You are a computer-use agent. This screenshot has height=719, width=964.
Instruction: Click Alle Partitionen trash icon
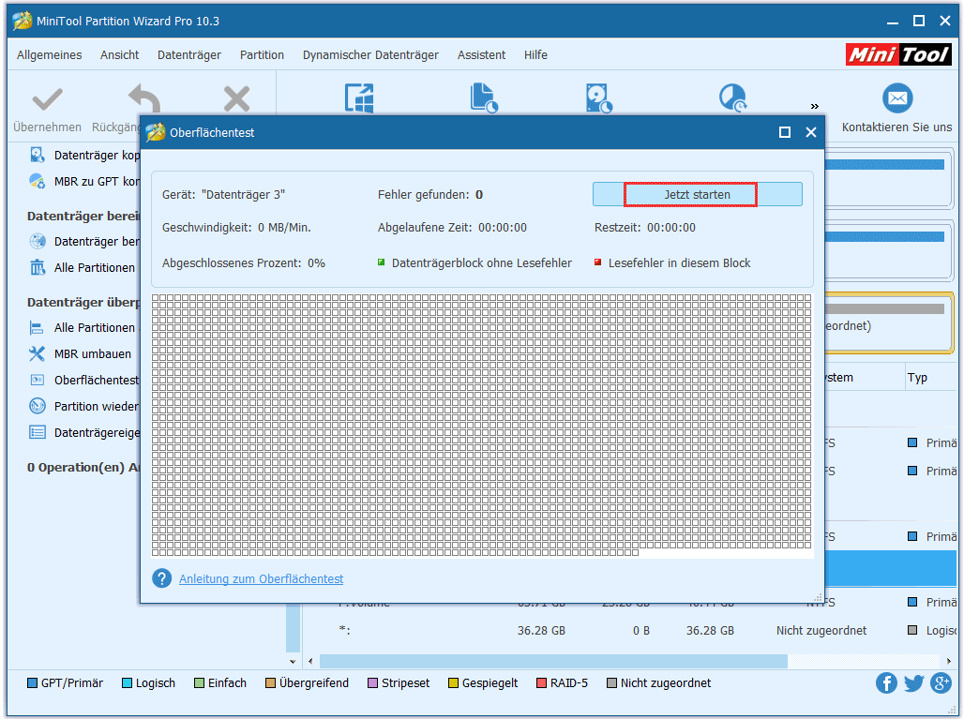pos(38,267)
